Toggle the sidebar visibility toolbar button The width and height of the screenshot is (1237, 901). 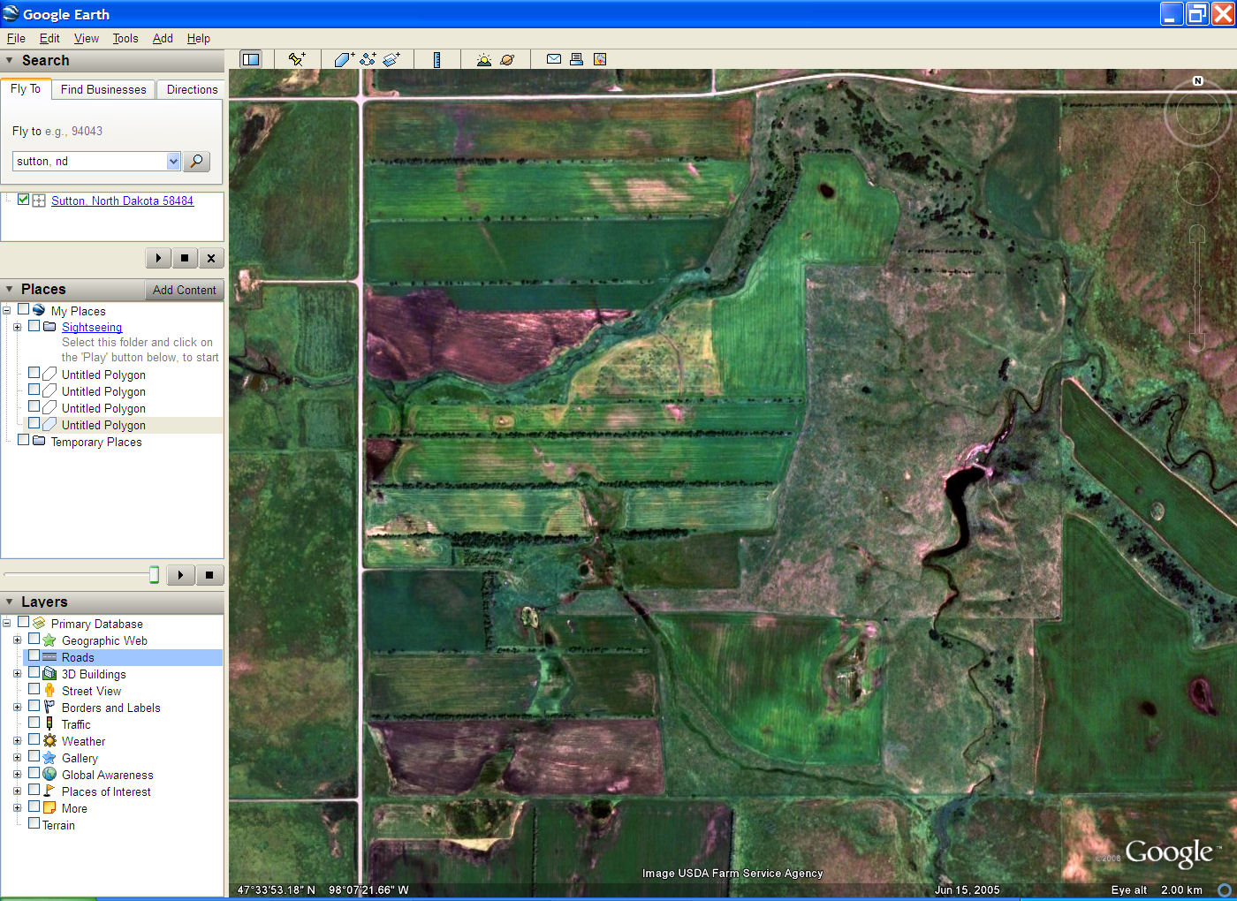pyautogui.click(x=251, y=59)
